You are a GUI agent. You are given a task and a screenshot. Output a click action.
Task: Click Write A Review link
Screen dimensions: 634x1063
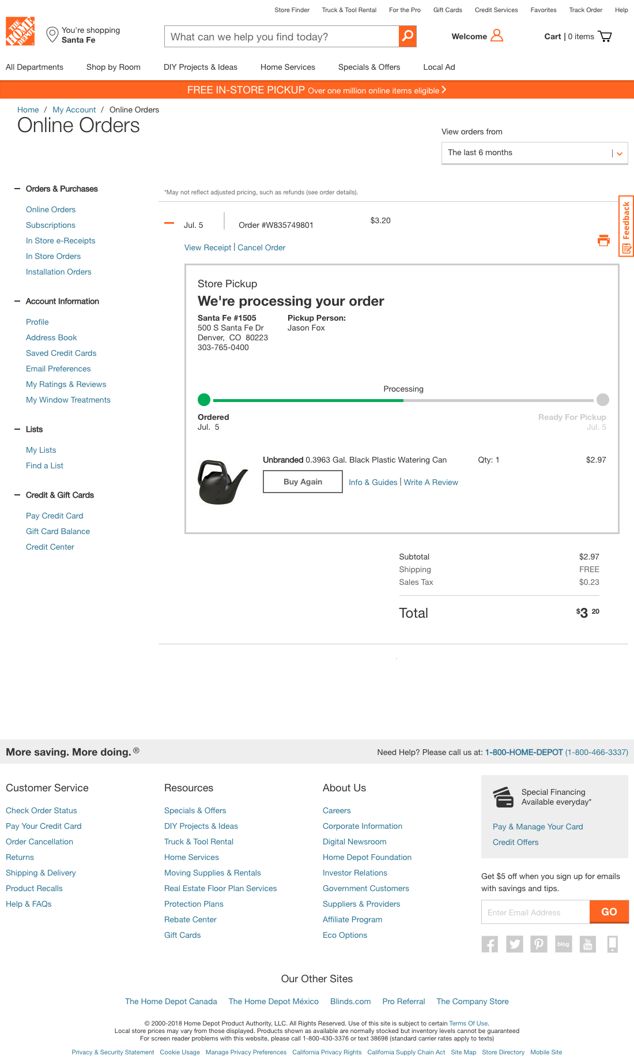[x=431, y=482]
